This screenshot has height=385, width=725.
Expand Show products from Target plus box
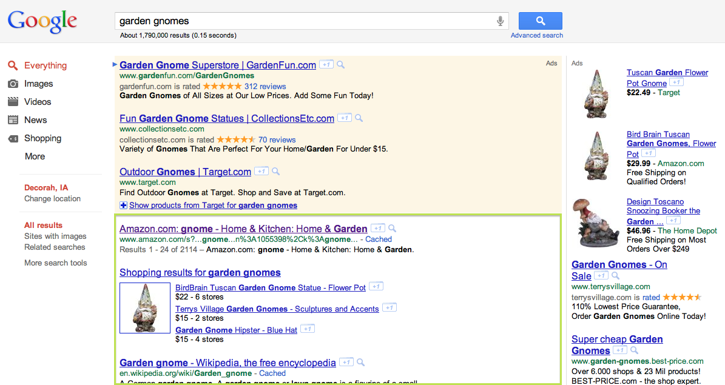point(123,206)
